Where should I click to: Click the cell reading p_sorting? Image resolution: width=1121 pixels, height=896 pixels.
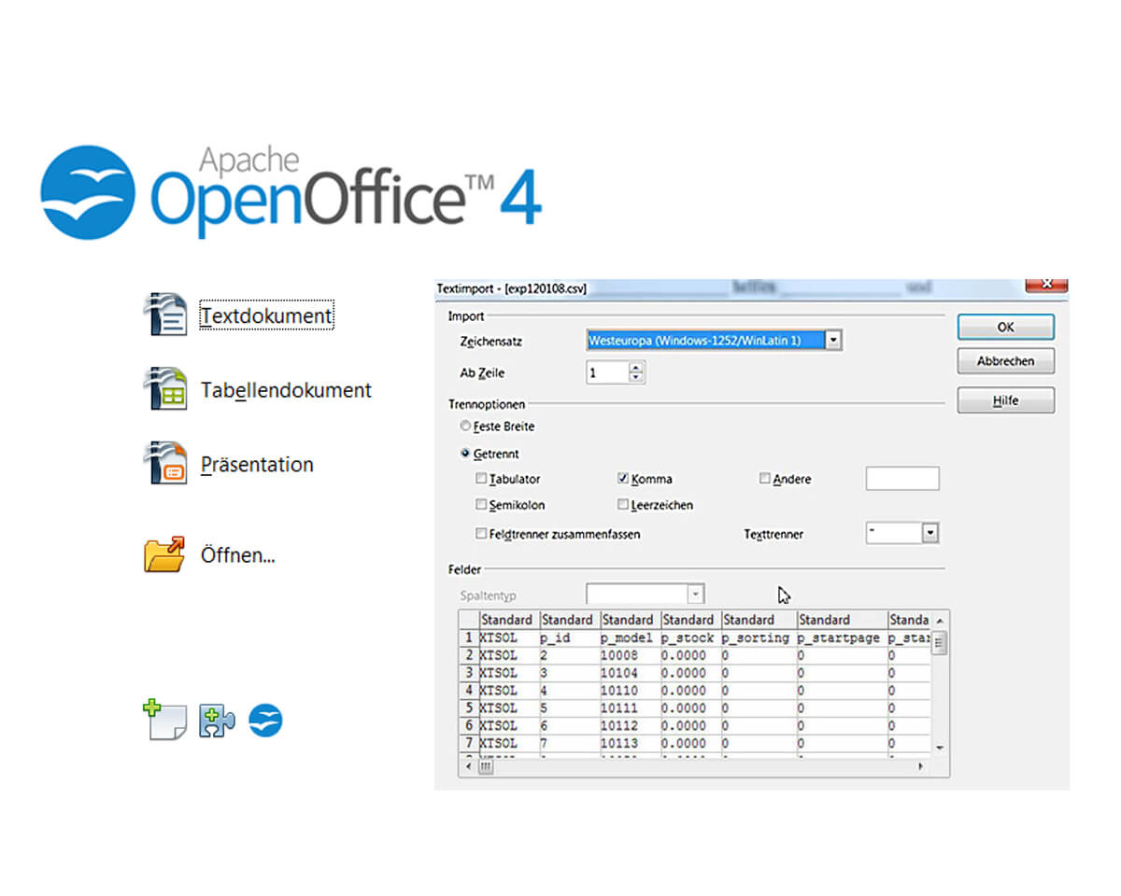click(x=758, y=638)
